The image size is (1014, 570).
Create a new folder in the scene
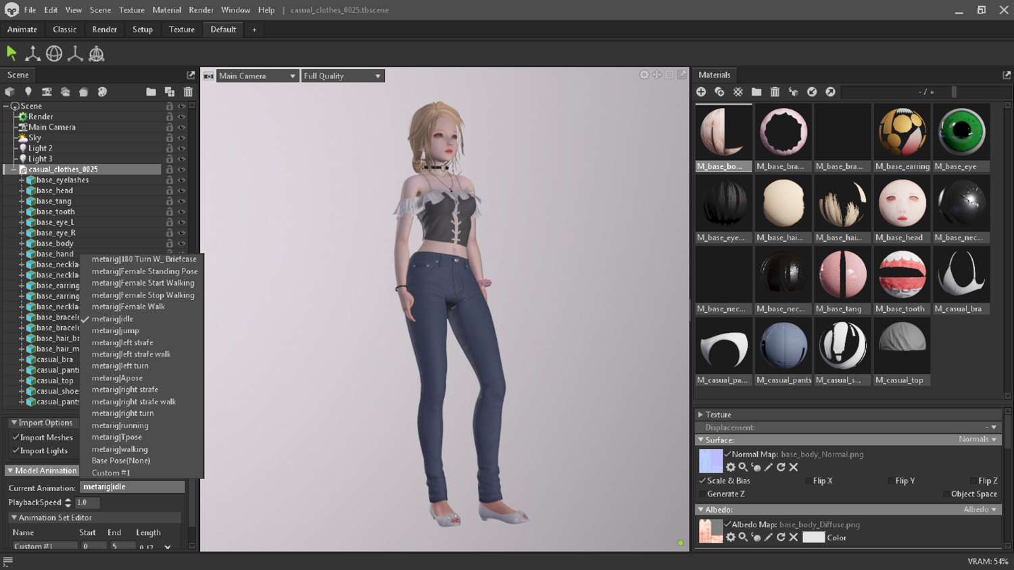tap(151, 92)
